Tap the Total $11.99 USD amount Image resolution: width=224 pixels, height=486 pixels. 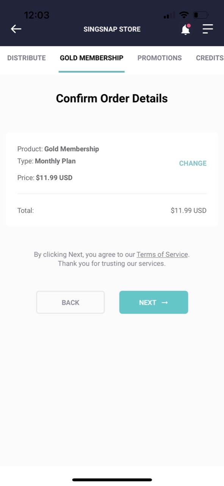pyautogui.click(x=188, y=210)
